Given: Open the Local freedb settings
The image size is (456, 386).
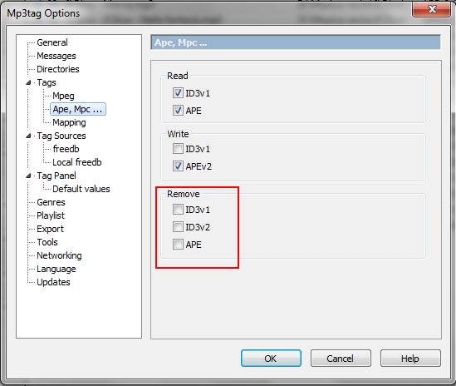Looking at the screenshot, I should click(x=77, y=162).
